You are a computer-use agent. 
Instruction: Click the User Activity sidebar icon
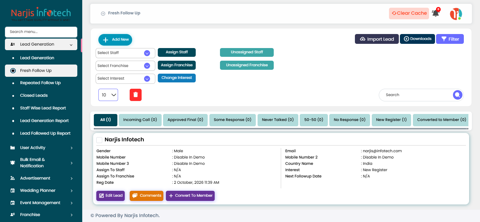pos(13,148)
